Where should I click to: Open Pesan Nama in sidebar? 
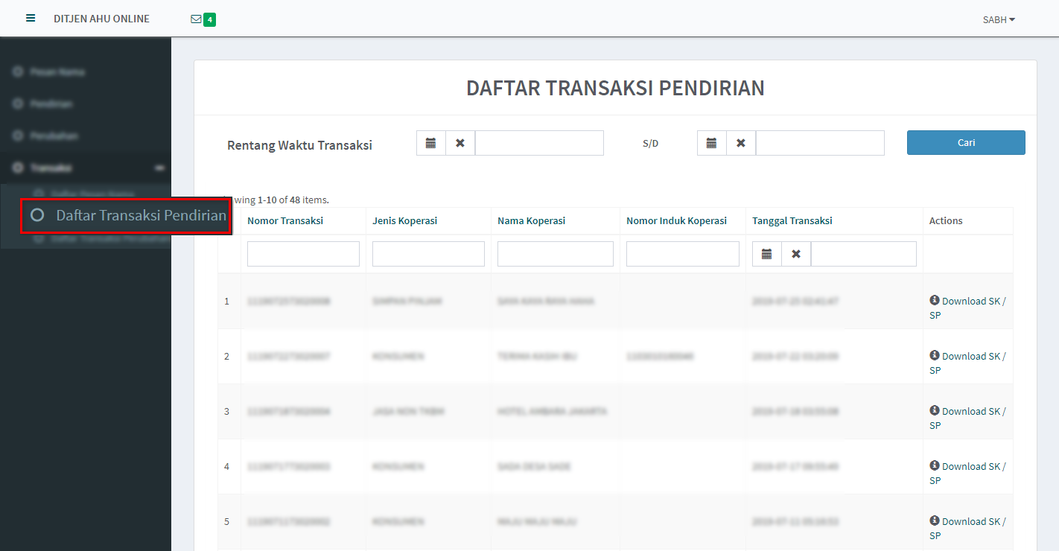coord(57,72)
